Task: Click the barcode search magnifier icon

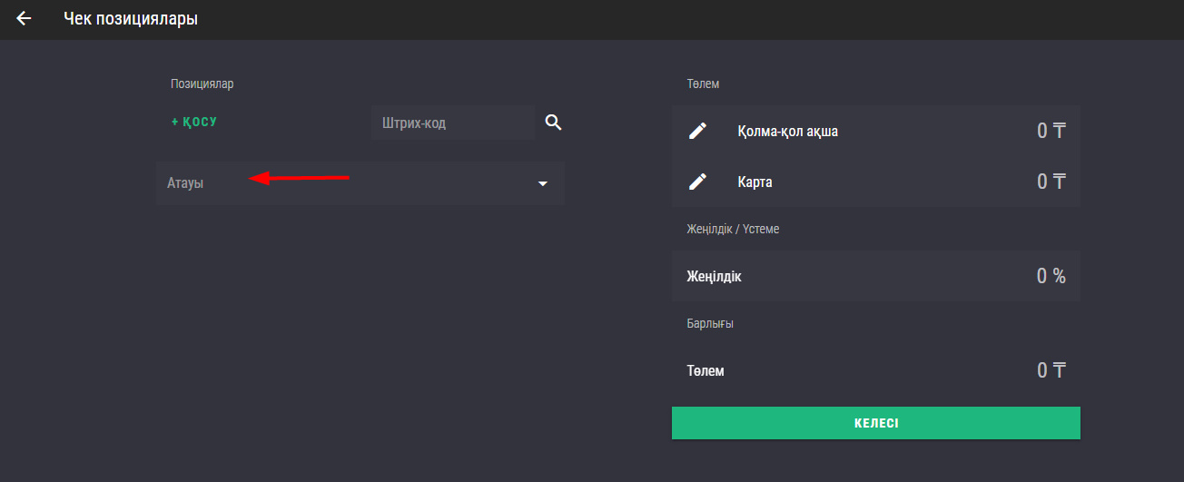Action: click(x=554, y=123)
